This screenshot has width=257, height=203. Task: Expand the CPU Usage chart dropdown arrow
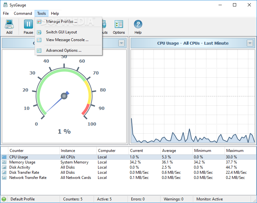[x=250, y=43]
